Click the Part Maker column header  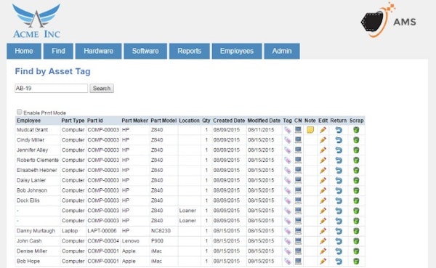(x=135, y=121)
